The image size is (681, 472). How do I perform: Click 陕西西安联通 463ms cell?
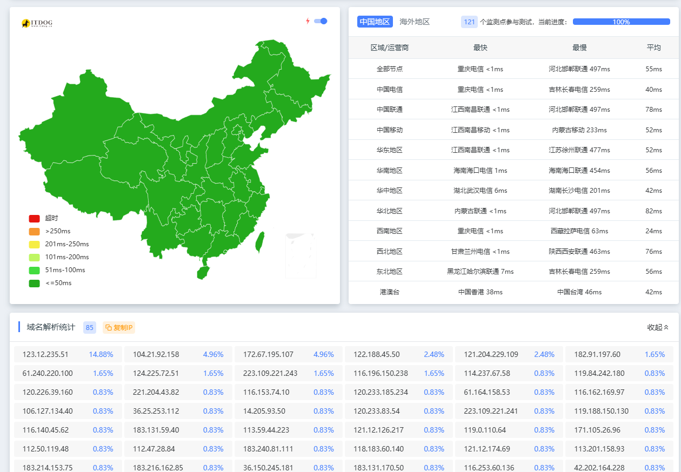pos(579,251)
